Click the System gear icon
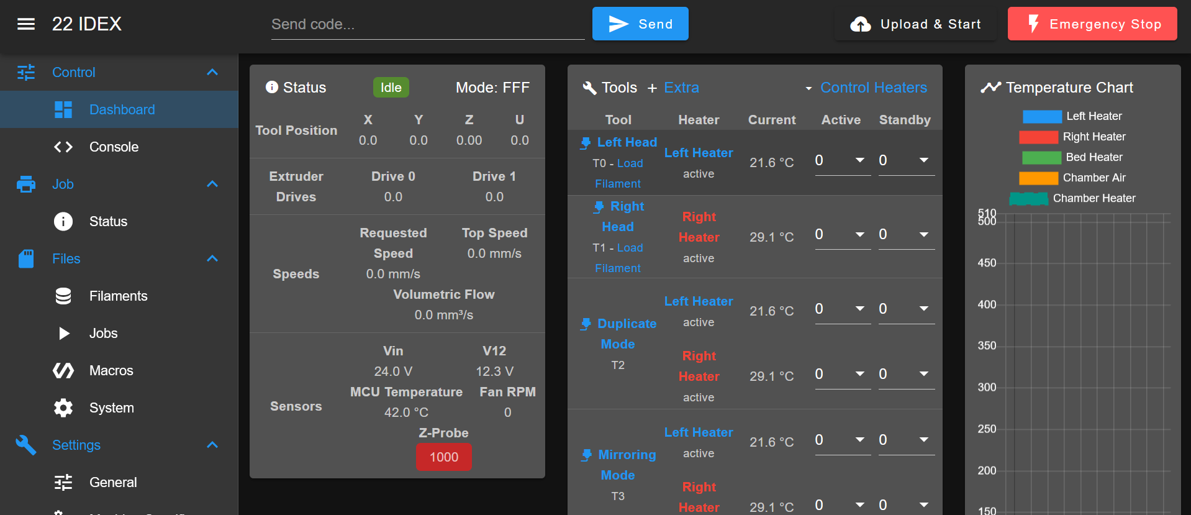Screen dimensions: 1191x515 click(63, 408)
